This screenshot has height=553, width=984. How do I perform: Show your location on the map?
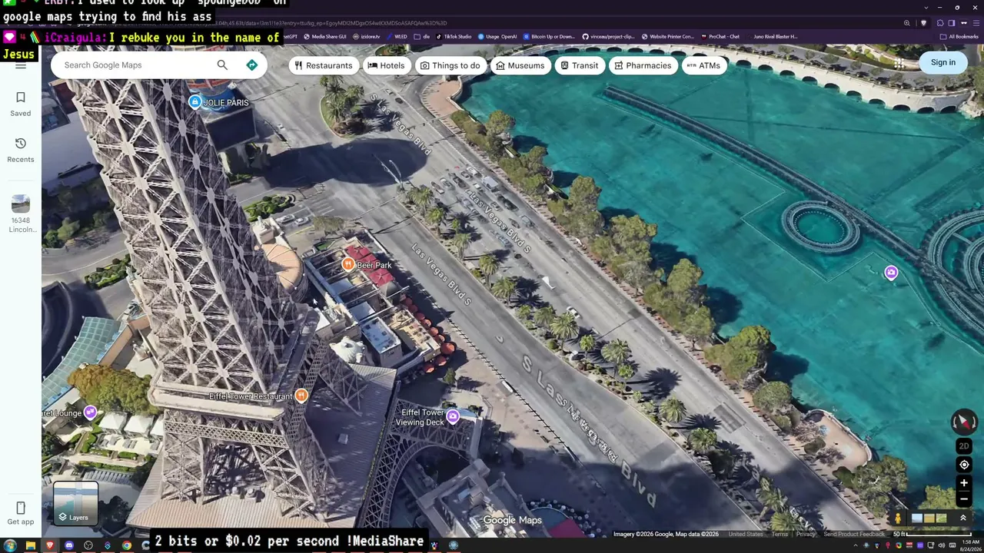pos(964,465)
